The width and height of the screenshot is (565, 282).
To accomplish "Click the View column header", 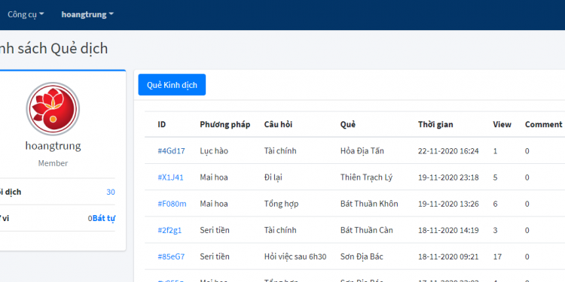I will (502, 124).
